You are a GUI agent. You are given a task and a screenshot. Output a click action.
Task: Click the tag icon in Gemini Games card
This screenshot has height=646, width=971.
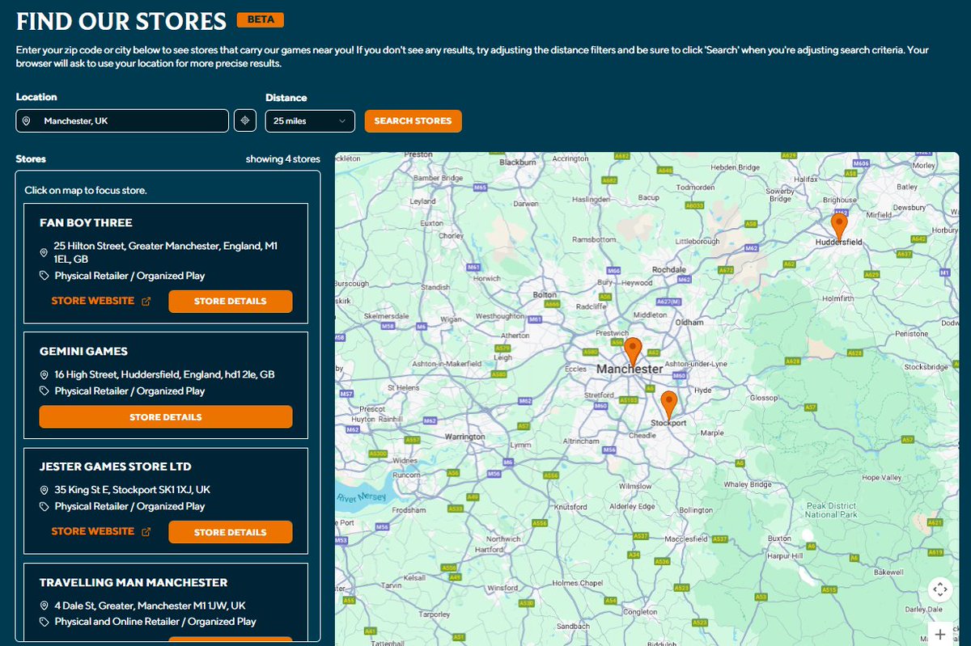44,391
